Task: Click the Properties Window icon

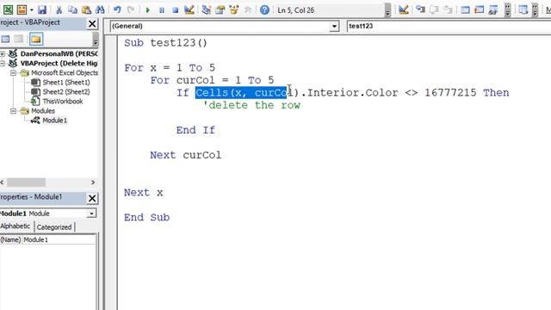Action: (x=220, y=9)
